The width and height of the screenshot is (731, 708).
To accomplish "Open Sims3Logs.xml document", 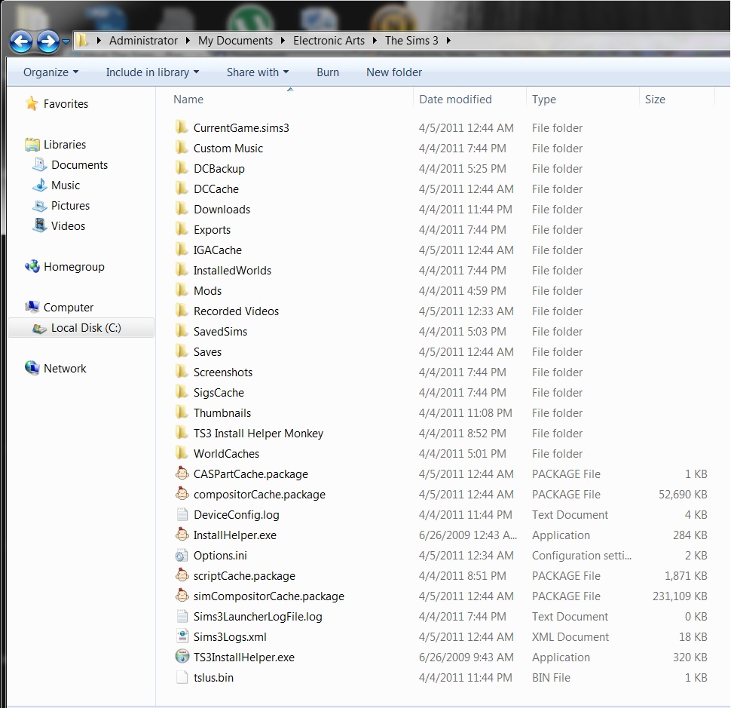I will point(230,636).
